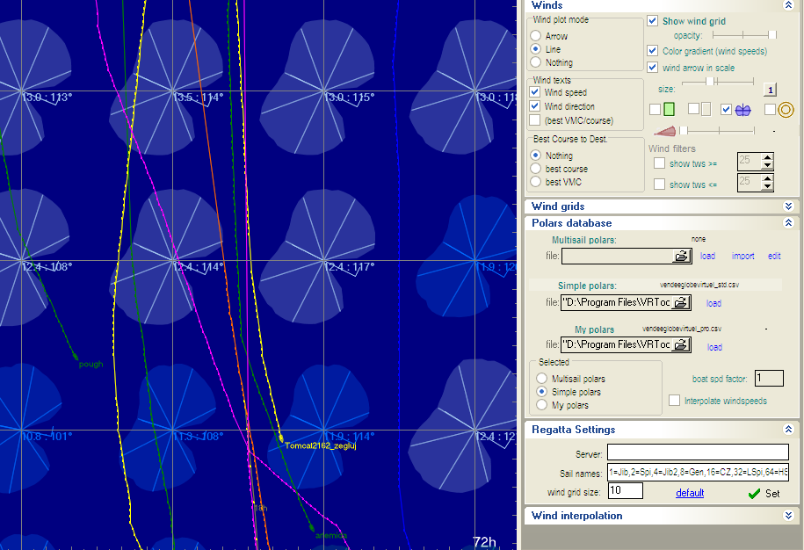Click the green rectangle wind shape icon
The width and height of the screenshot is (804, 550).
pos(669,110)
